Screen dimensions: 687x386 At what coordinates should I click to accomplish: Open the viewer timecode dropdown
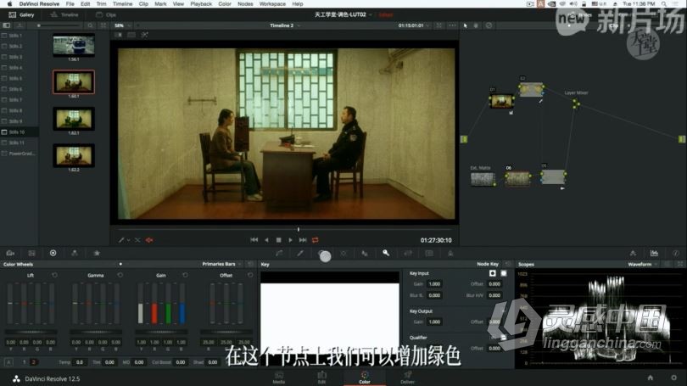[414, 25]
